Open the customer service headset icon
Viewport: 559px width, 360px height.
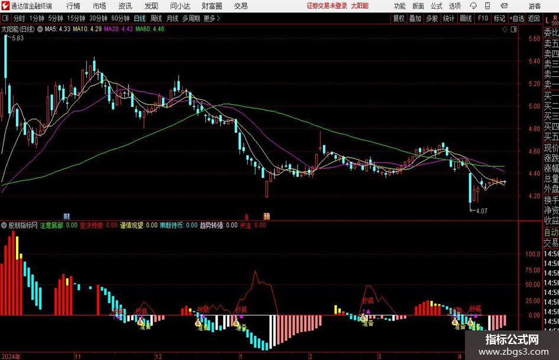[x=473, y=6]
